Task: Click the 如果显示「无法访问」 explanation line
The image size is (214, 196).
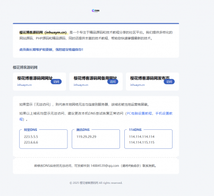Action: click(84, 104)
